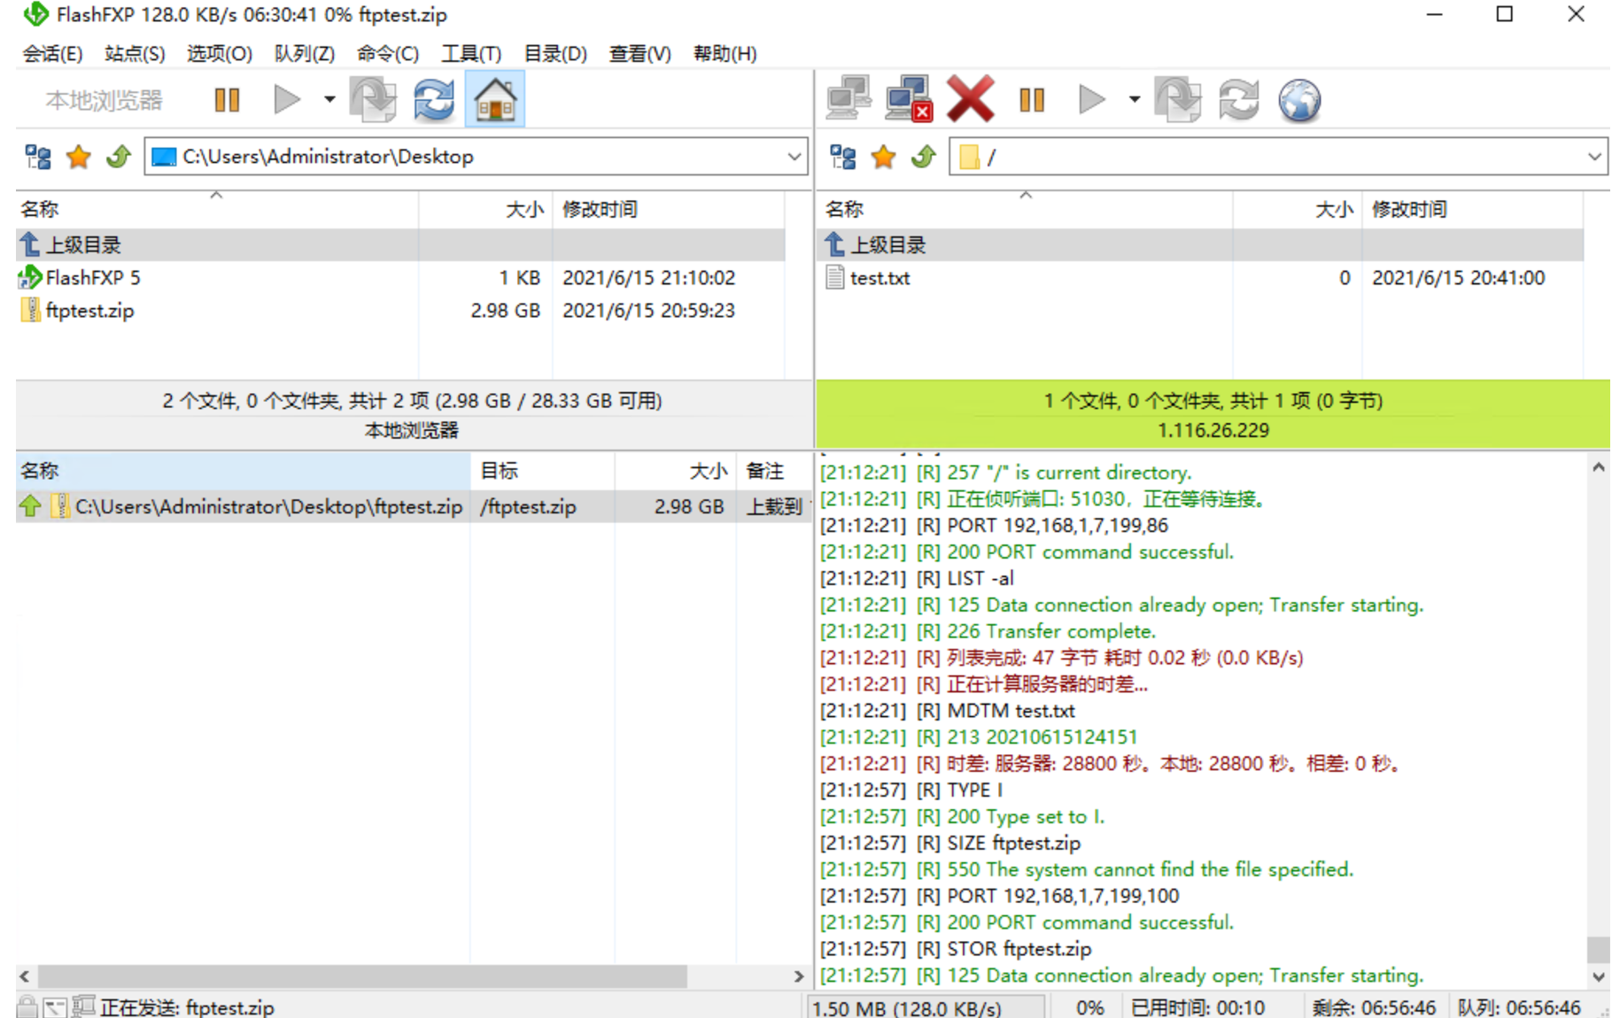Open bookmarks star beside the remote "/" path
This screenshot has width=1612, height=1018.
[884, 157]
